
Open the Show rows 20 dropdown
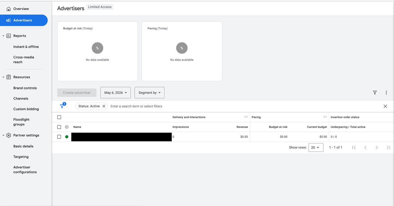point(316,147)
